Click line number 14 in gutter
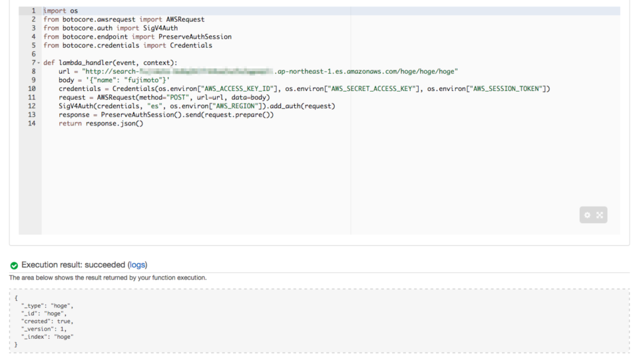The height and width of the screenshot is (364, 639). 31,123
